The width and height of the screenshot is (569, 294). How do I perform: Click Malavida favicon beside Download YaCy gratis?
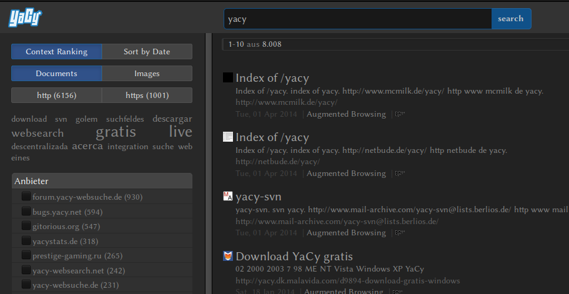[228, 256]
